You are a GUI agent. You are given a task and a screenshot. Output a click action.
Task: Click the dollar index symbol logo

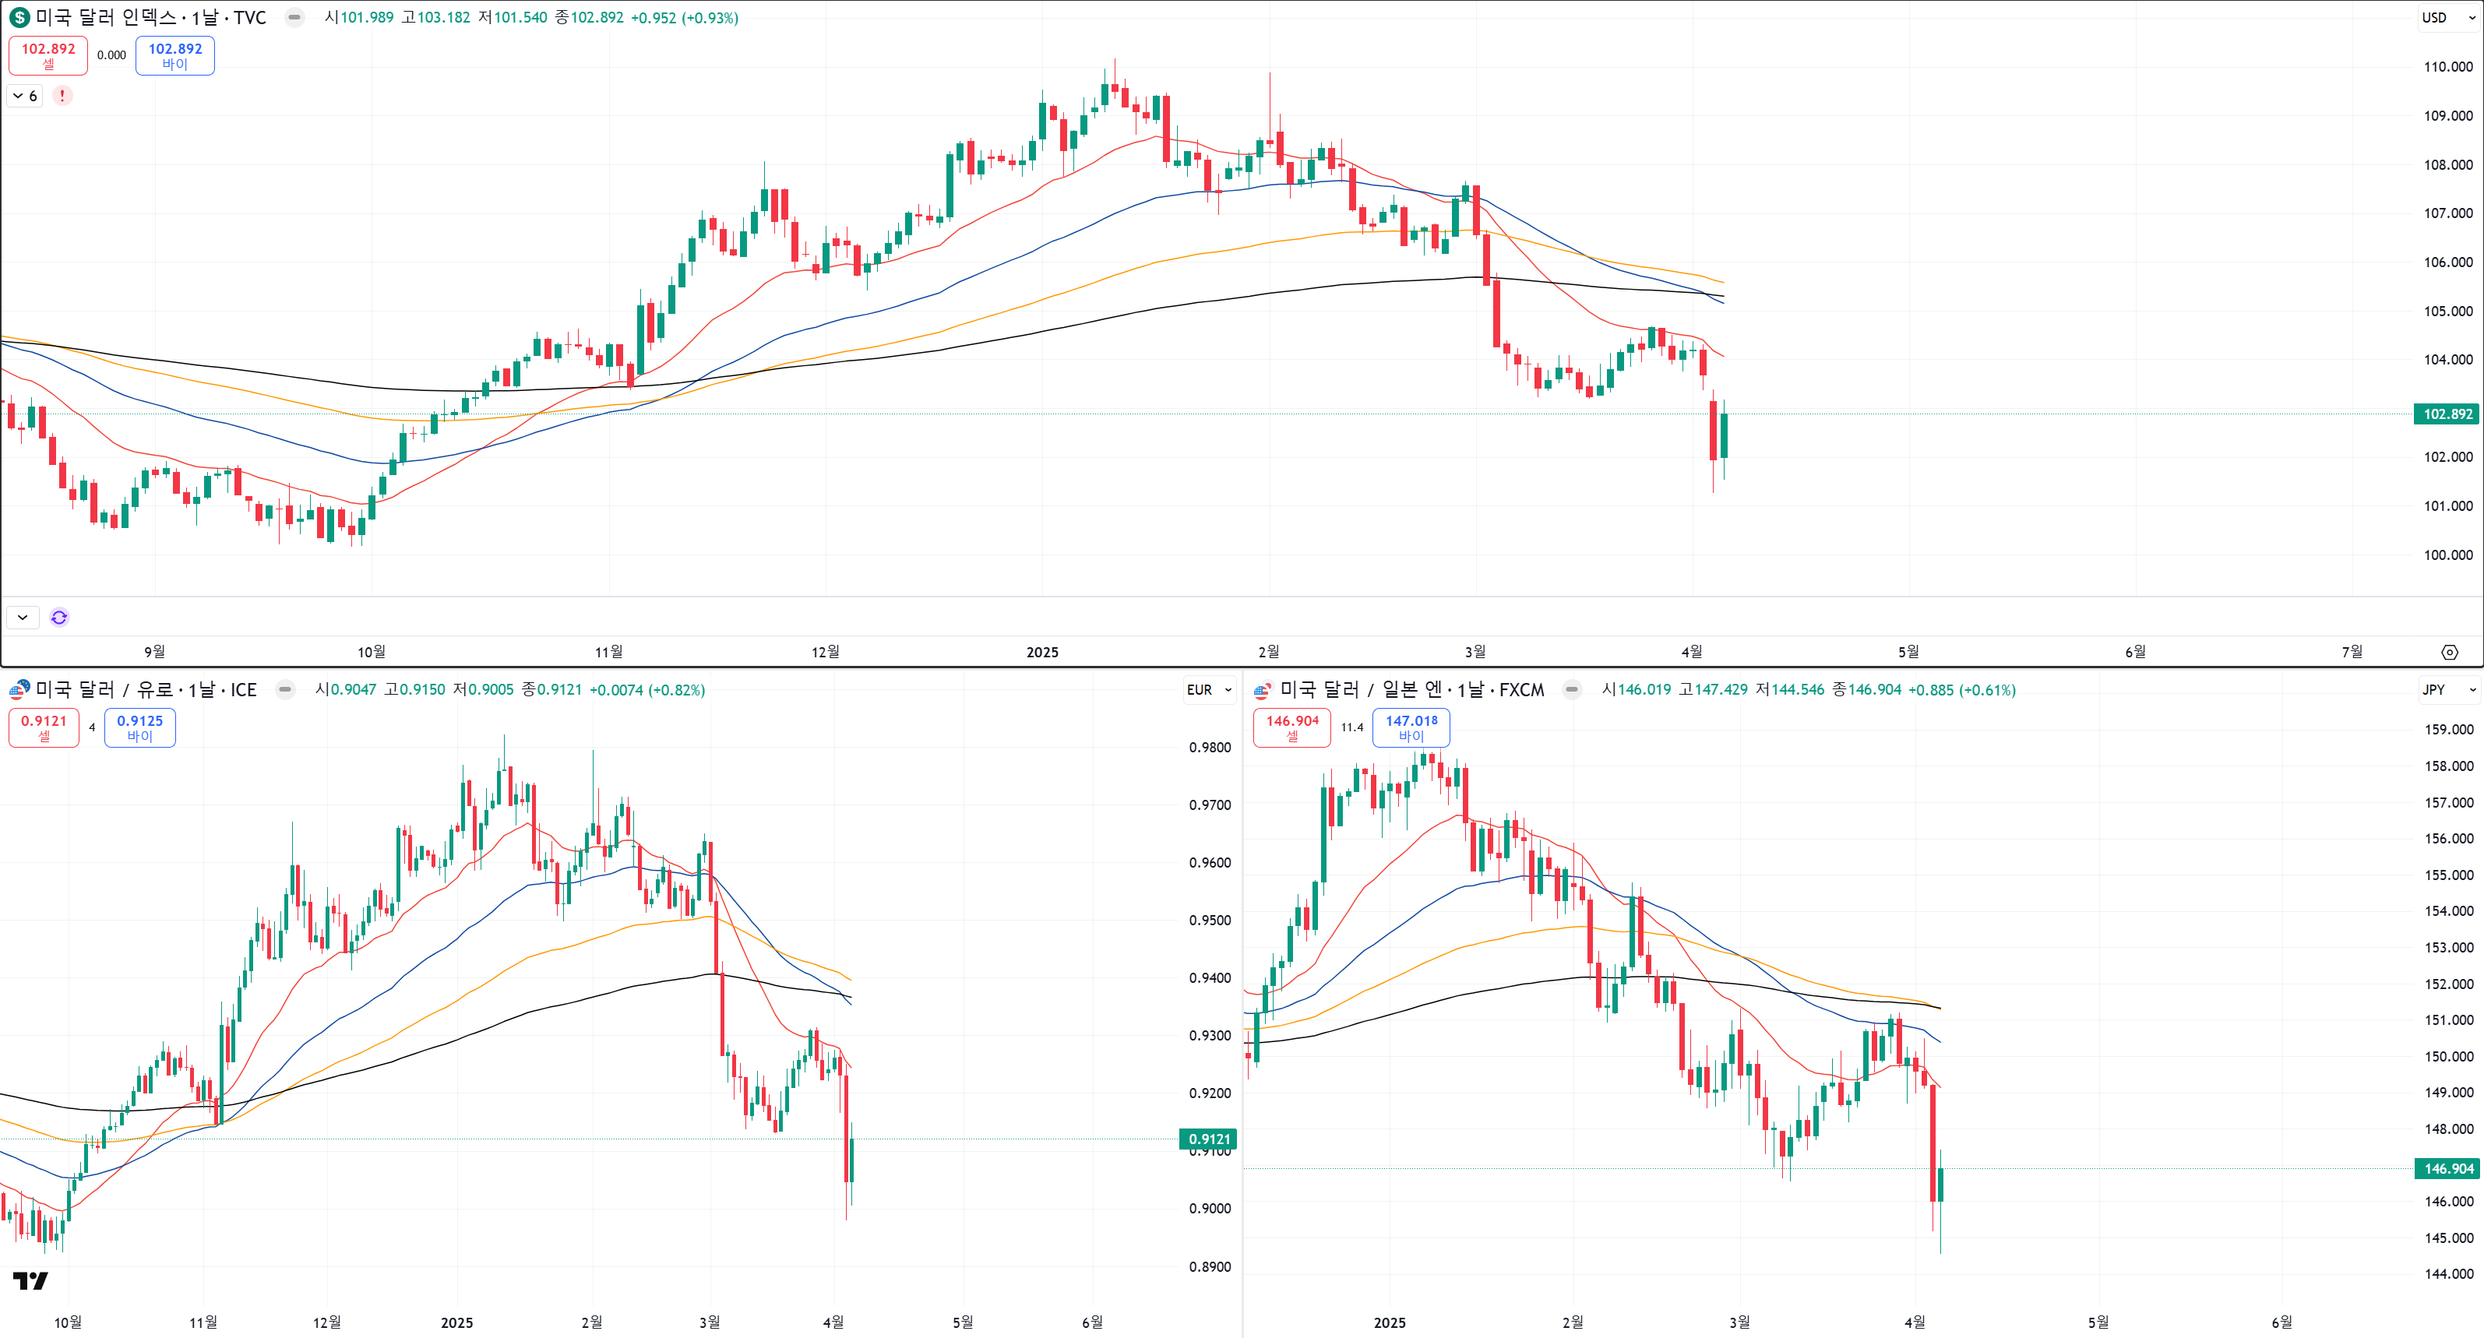point(19,17)
